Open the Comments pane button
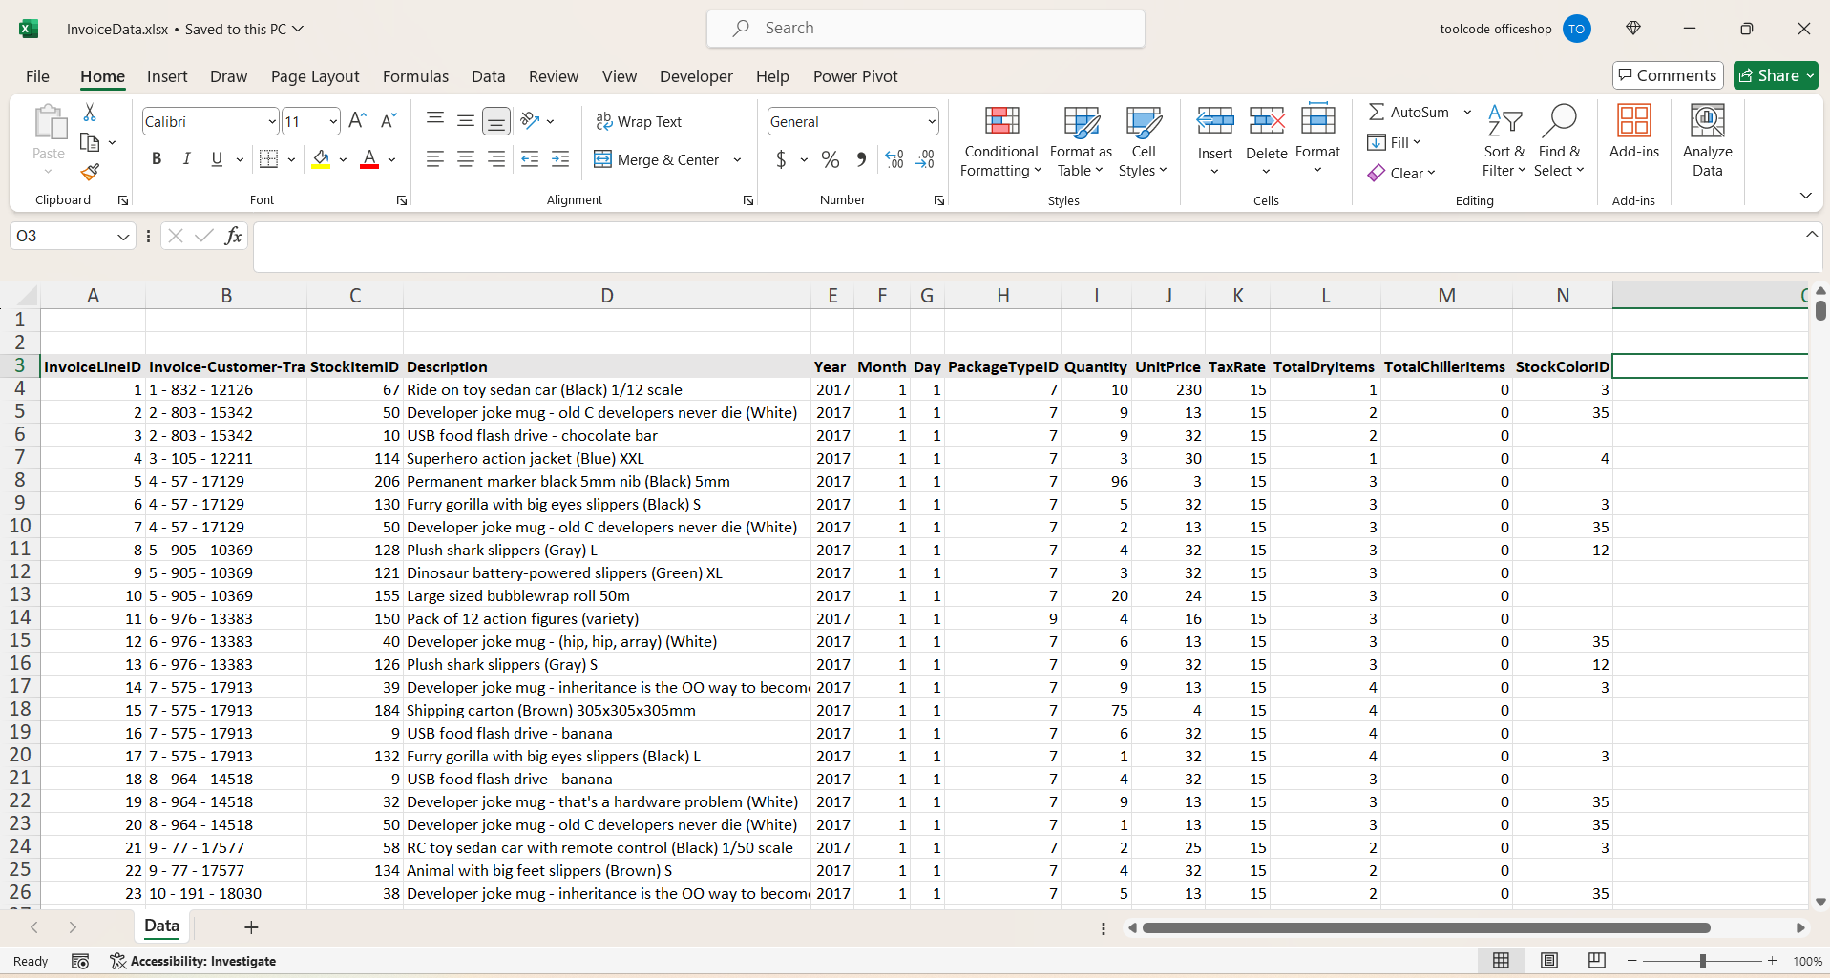Image resolution: width=1830 pixels, height=978 pixels. 1667,75
